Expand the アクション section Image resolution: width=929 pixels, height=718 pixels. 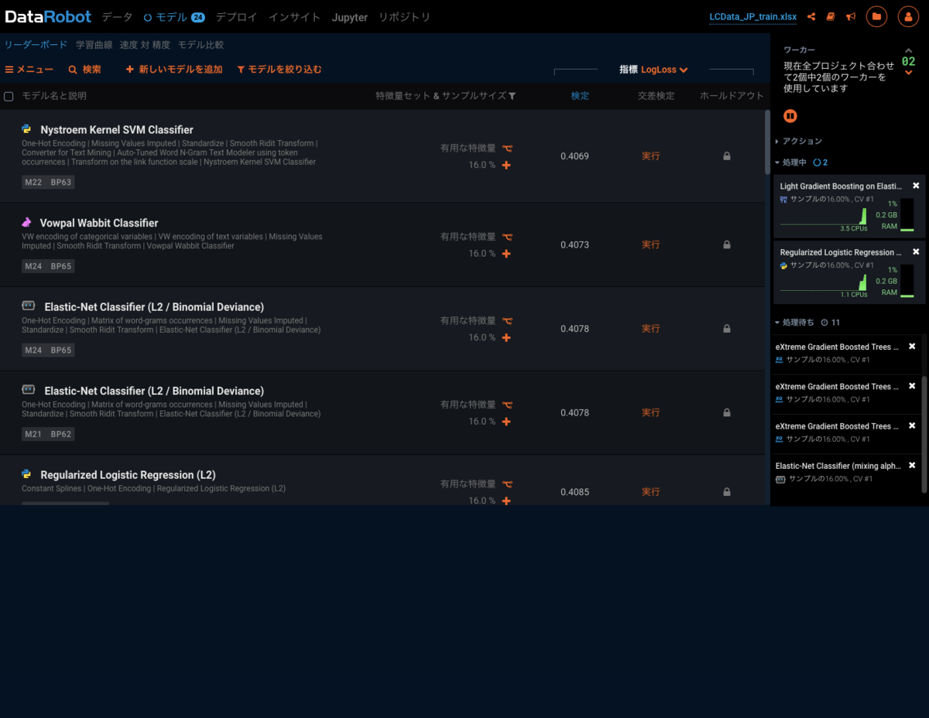799,142
